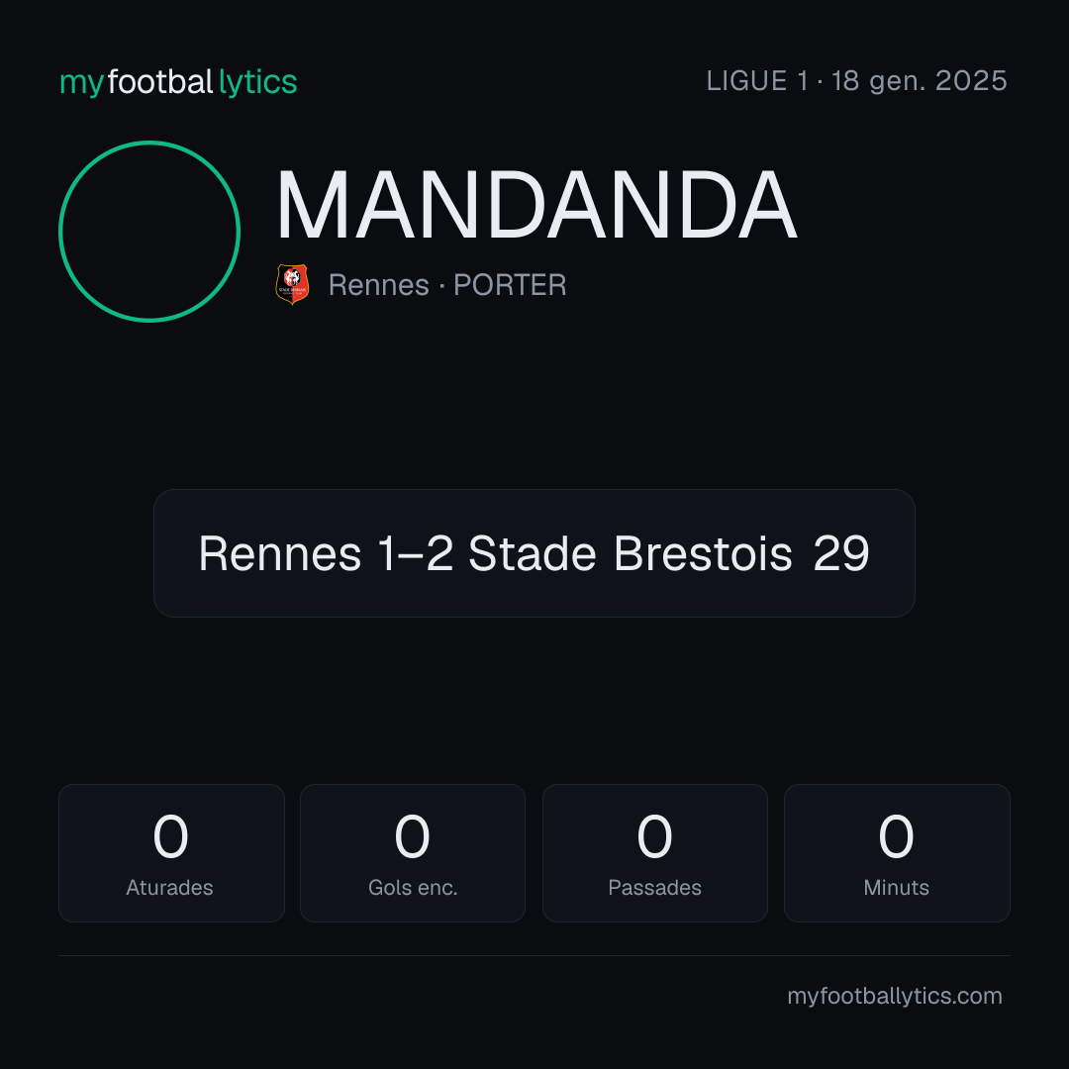The height and width of the screenshot is (1069, 1069).
Task: Click the 18 gen. 2025 date
Action: point(919,81)
